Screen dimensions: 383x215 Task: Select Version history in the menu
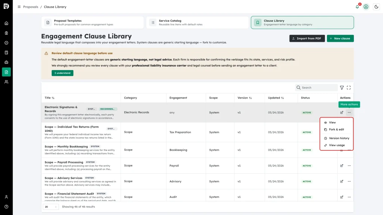point(337,138)
